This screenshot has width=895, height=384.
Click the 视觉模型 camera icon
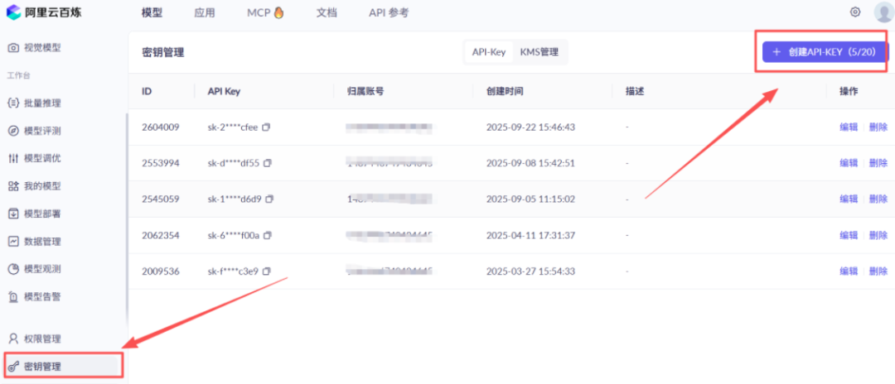[13, 48]
